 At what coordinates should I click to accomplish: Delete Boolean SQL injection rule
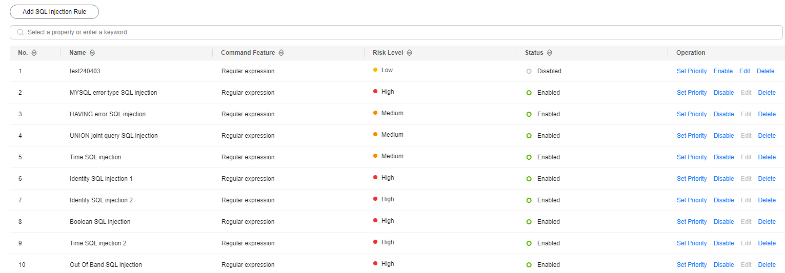pos(767,222)
